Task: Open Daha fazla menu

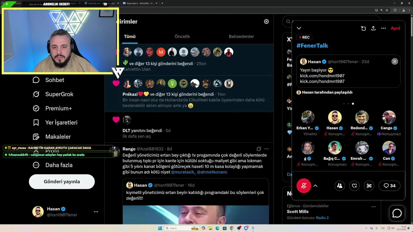Action: [x=52, y=165]
